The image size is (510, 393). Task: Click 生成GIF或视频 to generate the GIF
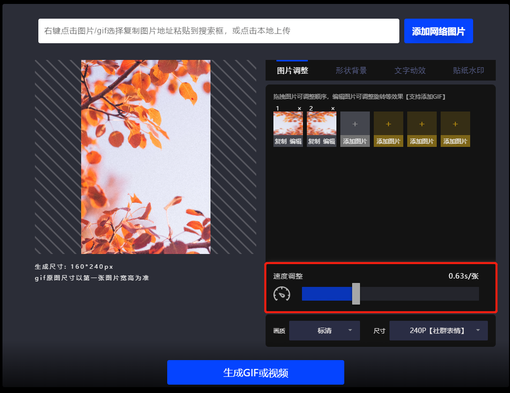pyautogui.click(x=256, y=372)
